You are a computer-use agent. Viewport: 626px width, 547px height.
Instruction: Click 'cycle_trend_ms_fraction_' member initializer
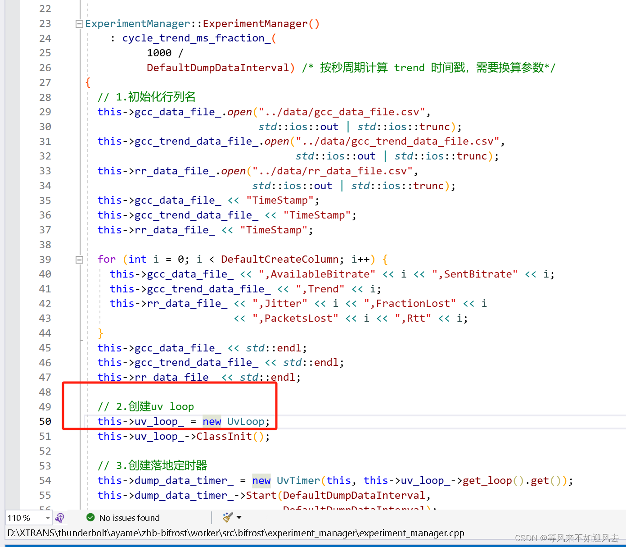pyautogui.click(x=197, y=38)
